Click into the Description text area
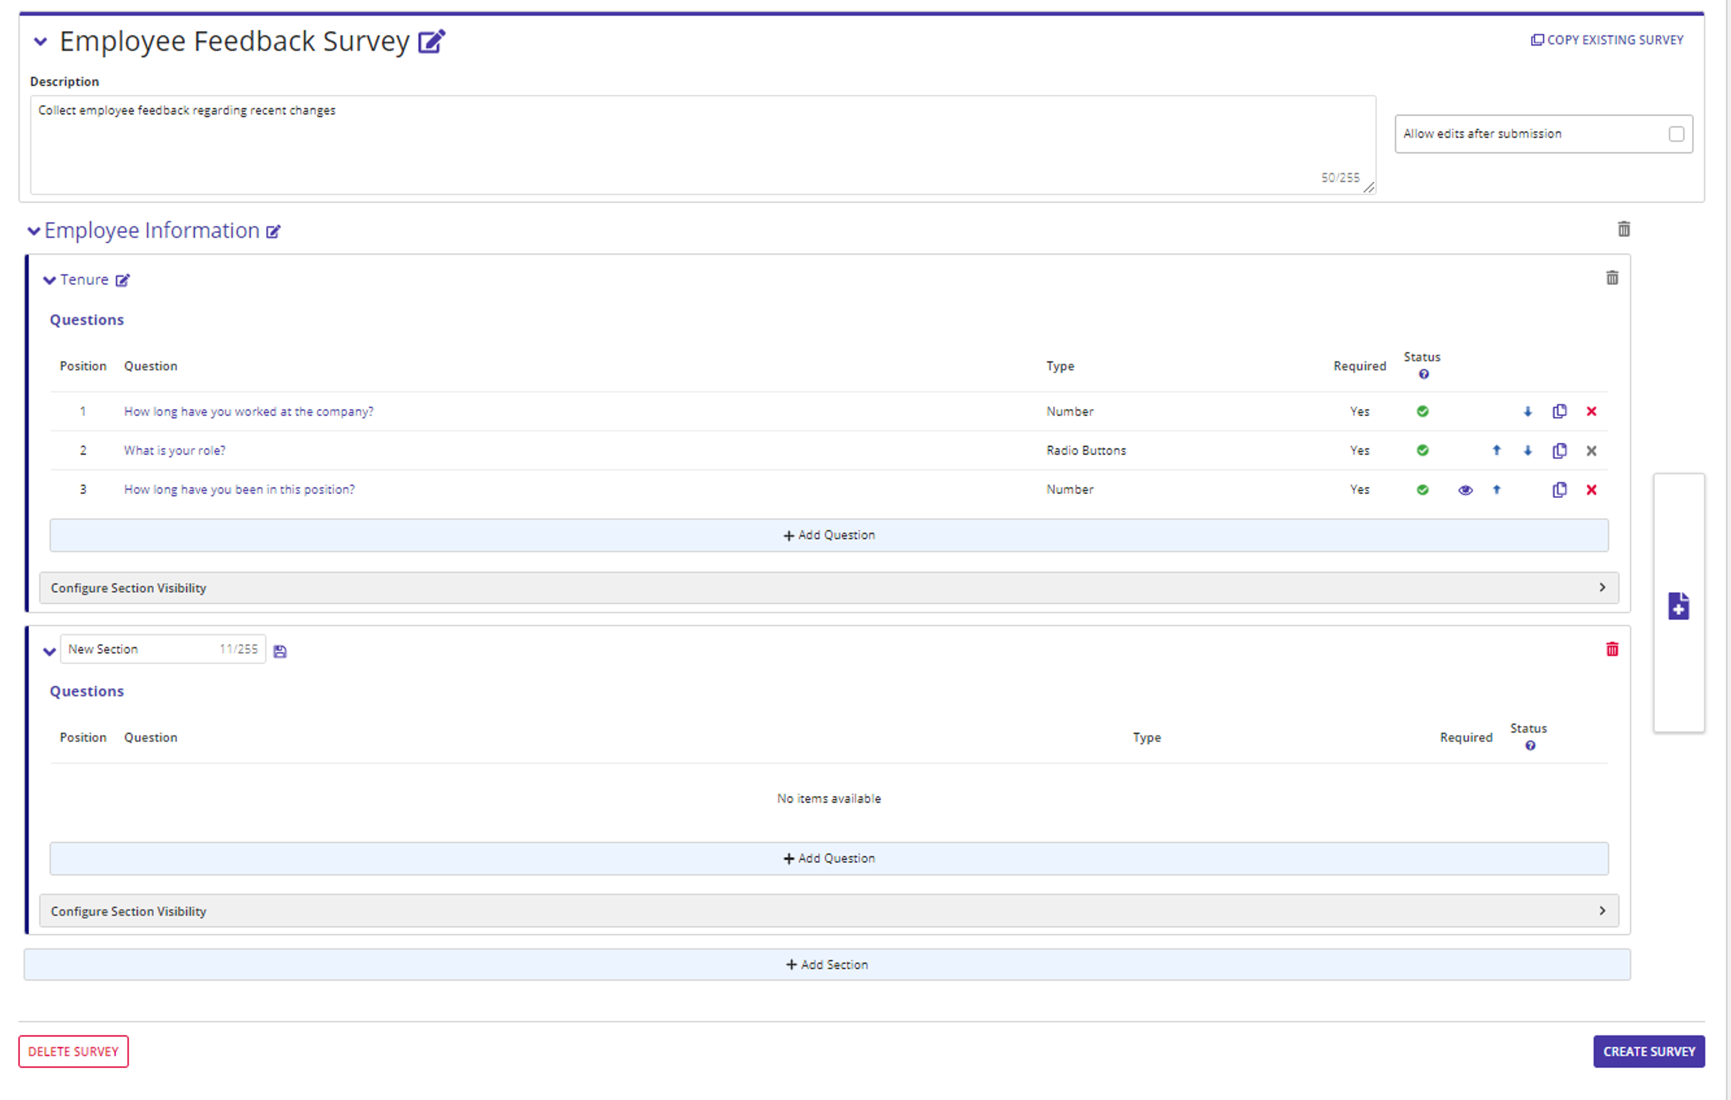This screenshot has height=1100, width=1731. tap(703, 145)
